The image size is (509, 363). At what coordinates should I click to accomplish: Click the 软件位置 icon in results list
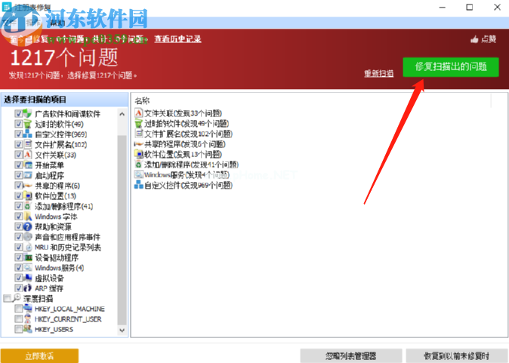pyautogui.click(x=138, y=154)
